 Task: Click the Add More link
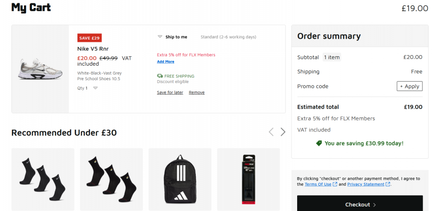166,62
